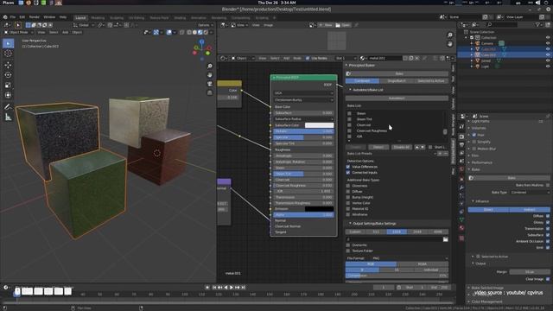Select the Select Box tool in viewport toolbar

[8, 43]
